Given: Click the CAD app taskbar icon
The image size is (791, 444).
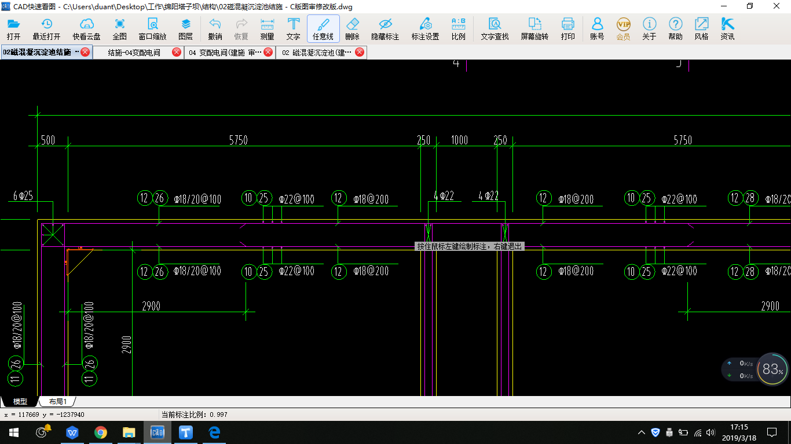Looking at the screenshot, I should 158,432.
